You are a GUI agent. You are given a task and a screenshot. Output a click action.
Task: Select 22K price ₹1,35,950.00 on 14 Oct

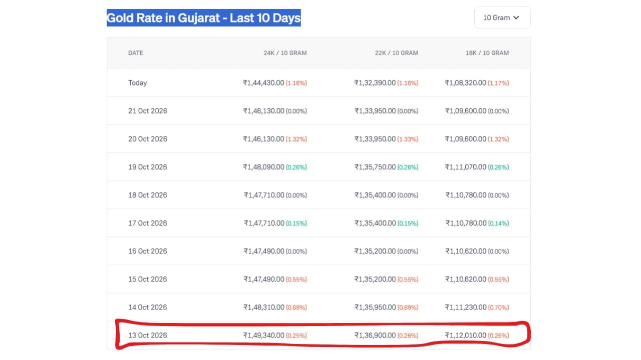pos(375,307)
